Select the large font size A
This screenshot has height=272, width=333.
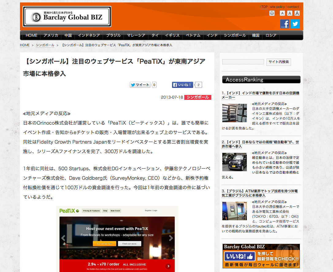[x=297, y=13]
